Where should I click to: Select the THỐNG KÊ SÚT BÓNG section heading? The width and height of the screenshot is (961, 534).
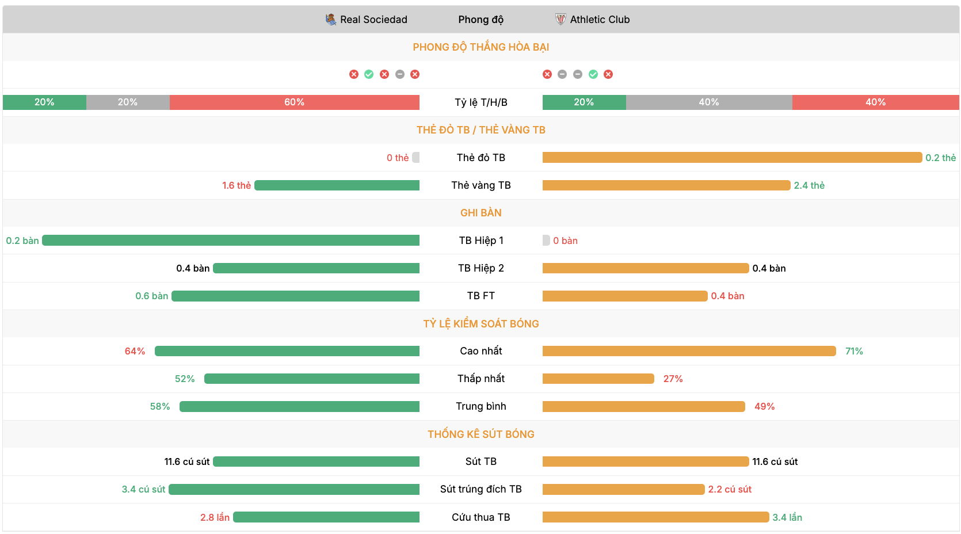480,434
